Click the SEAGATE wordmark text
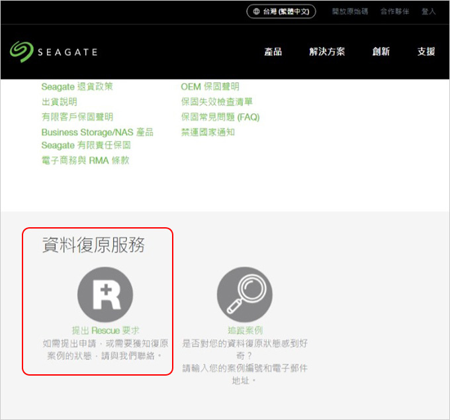 67,52
